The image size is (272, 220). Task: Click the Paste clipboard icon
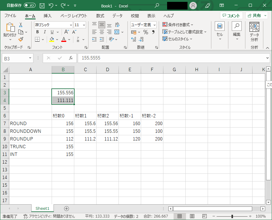(x=10, y=27)
